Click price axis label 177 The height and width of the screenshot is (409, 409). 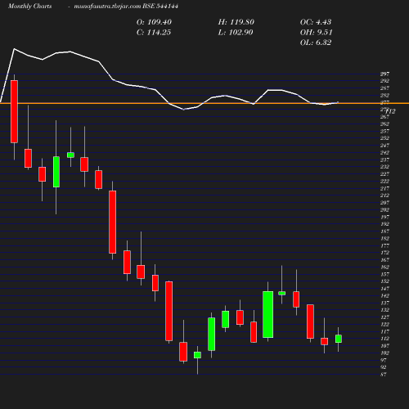click(384, 245)
